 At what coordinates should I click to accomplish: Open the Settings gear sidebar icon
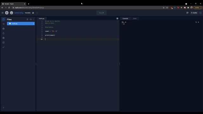[x=3, y=38]
